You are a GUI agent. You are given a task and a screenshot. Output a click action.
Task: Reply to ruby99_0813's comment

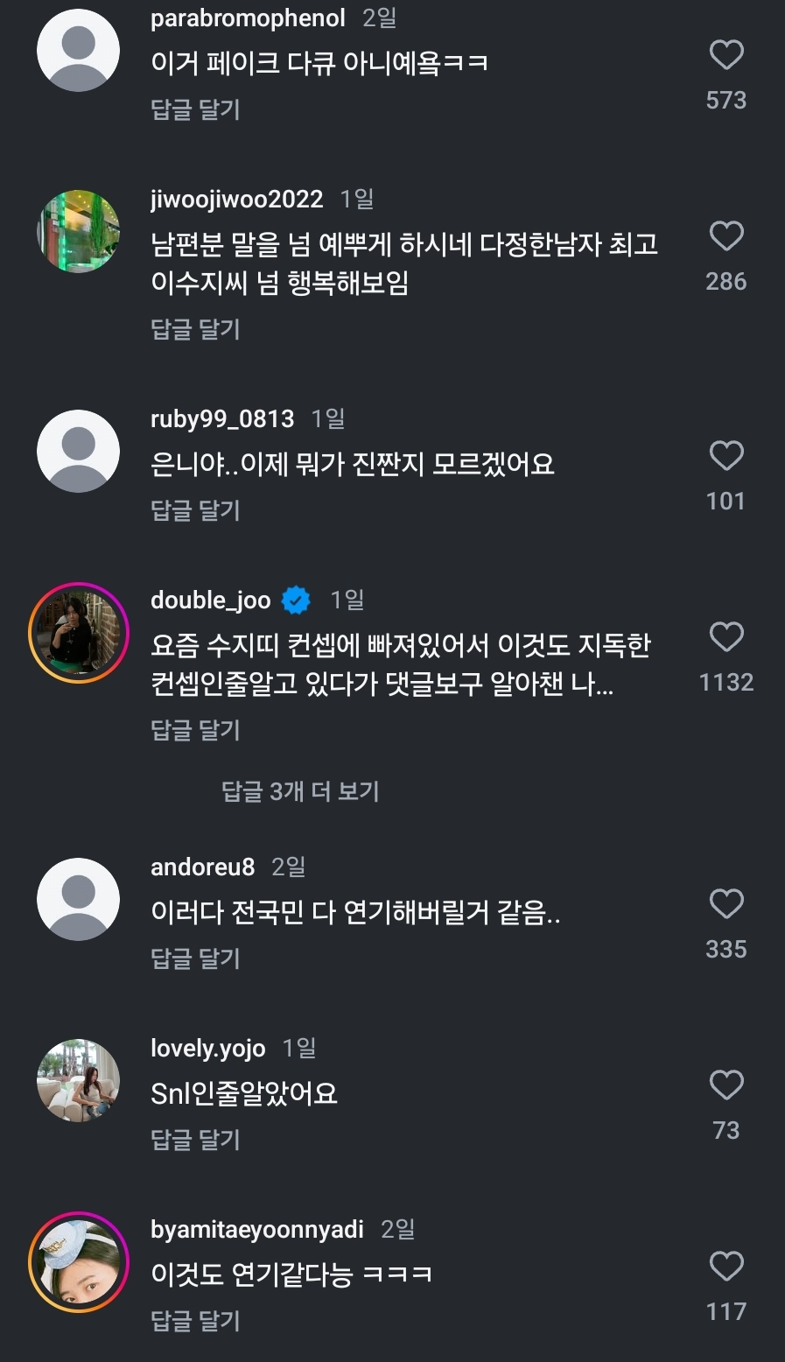[195, 510]
